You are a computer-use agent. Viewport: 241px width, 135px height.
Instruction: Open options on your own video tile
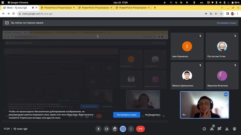click(226, 94)
